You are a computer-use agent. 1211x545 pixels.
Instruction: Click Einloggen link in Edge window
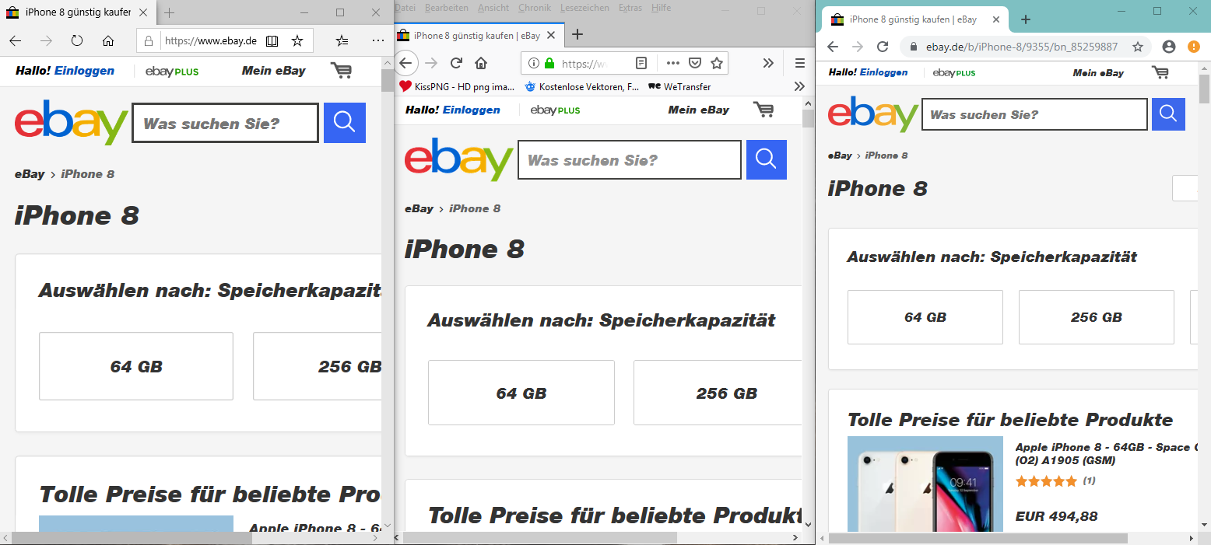(84, 71)
